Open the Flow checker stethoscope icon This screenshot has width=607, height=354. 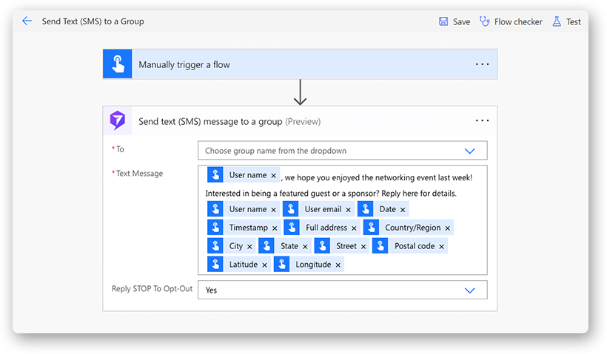[484, 21]
